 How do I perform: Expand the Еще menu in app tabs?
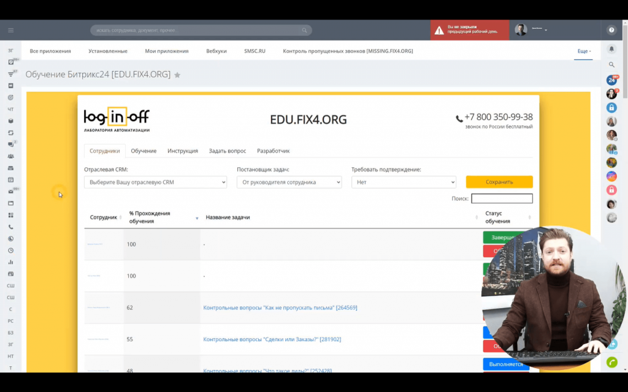click(x=584, y=51)
